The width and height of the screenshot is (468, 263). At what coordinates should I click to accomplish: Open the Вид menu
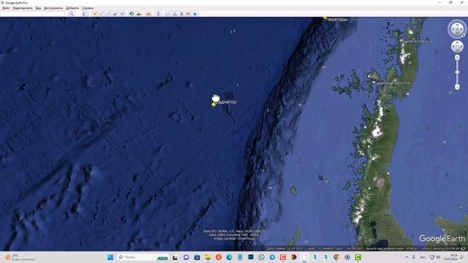(x=38, y=8)
